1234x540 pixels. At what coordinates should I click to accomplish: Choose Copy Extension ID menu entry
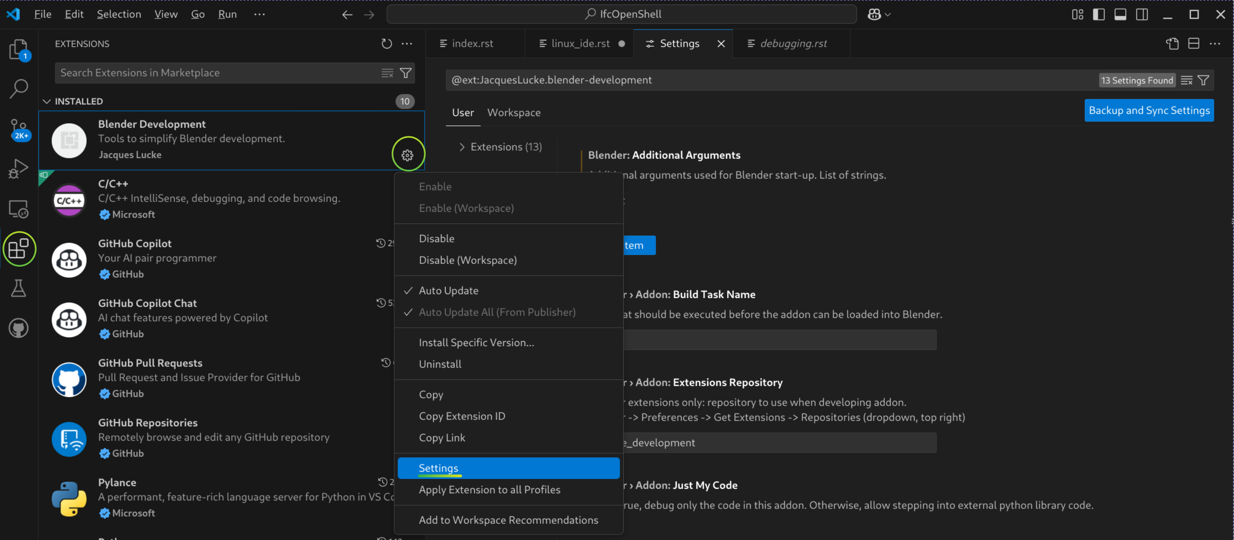click(x=508, y=416)
